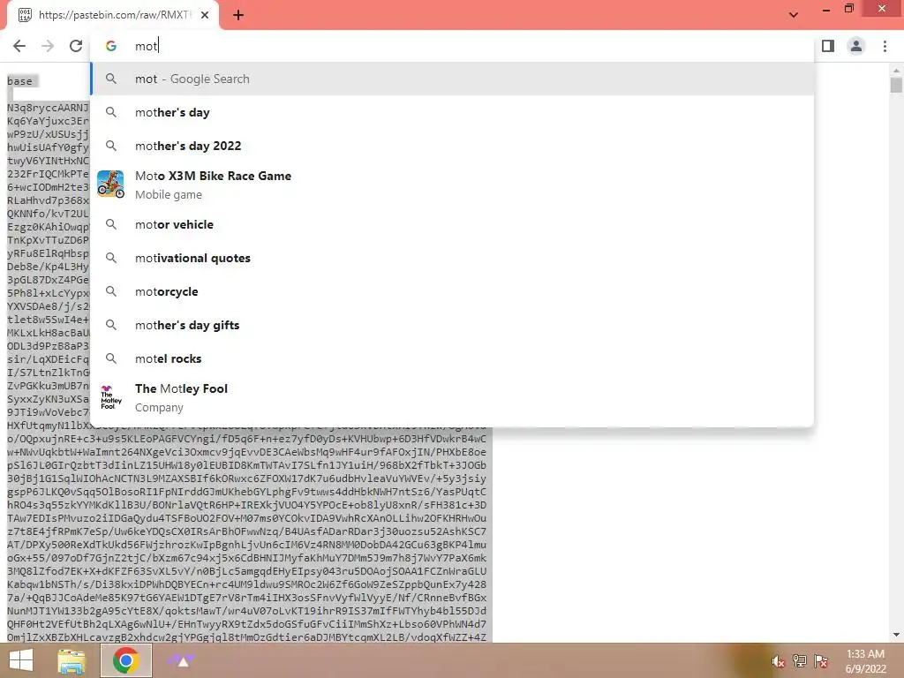904x678 pixels.
Task: Open the purple app on taskbar
Action: pyautogui.click(x=181, y=660)
